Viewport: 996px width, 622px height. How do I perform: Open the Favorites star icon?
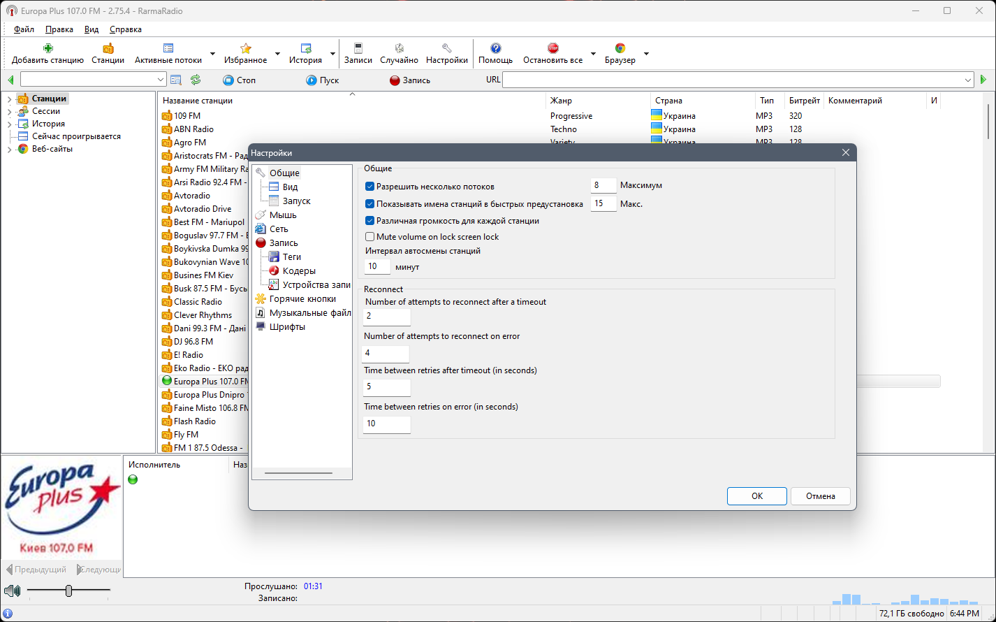point(246,48)
